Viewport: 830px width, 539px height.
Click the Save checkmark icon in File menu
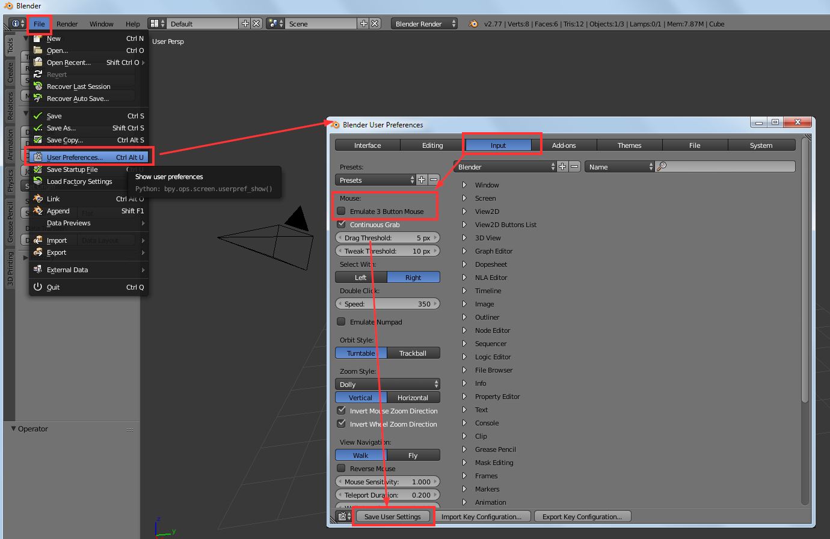coord(37,115)
